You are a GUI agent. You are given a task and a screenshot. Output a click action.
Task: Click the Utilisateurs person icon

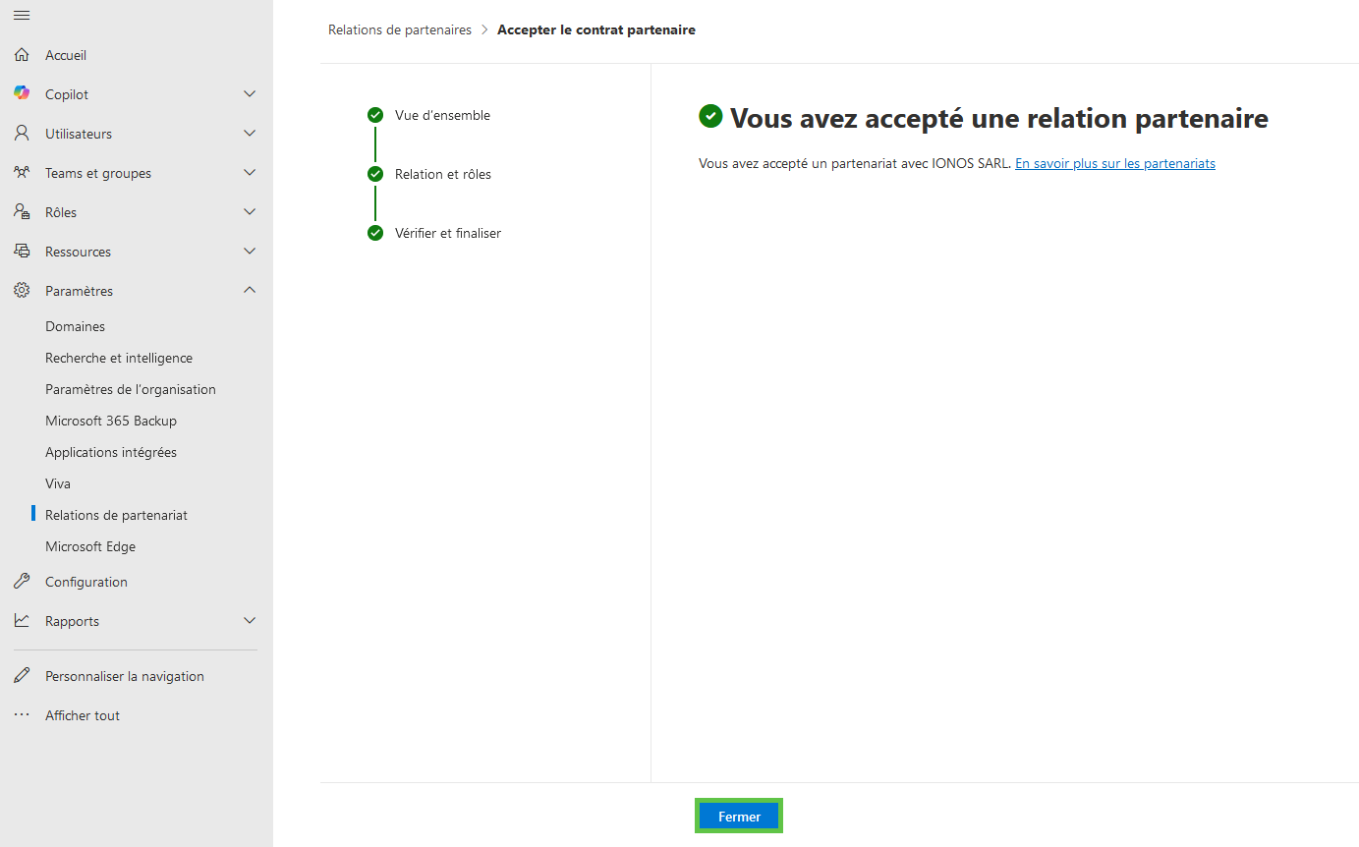coord(22,134)
